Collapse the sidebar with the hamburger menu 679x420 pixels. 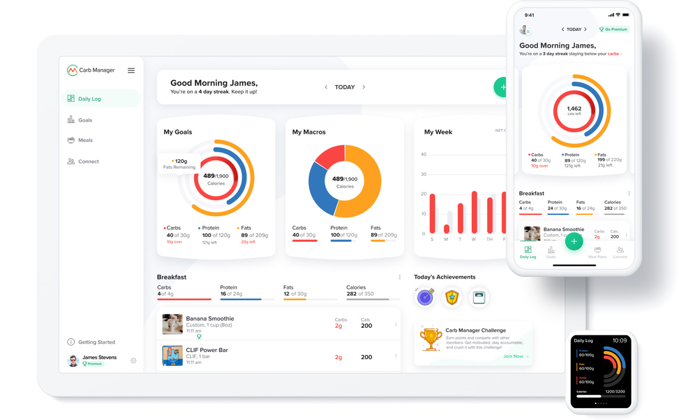131,70
